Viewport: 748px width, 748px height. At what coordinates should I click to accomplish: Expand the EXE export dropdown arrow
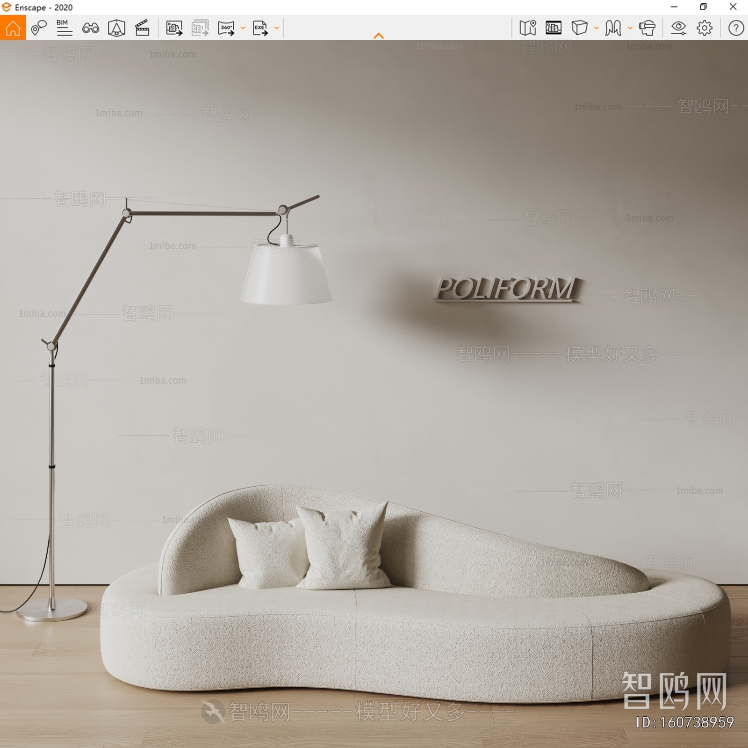click(277, 28)
